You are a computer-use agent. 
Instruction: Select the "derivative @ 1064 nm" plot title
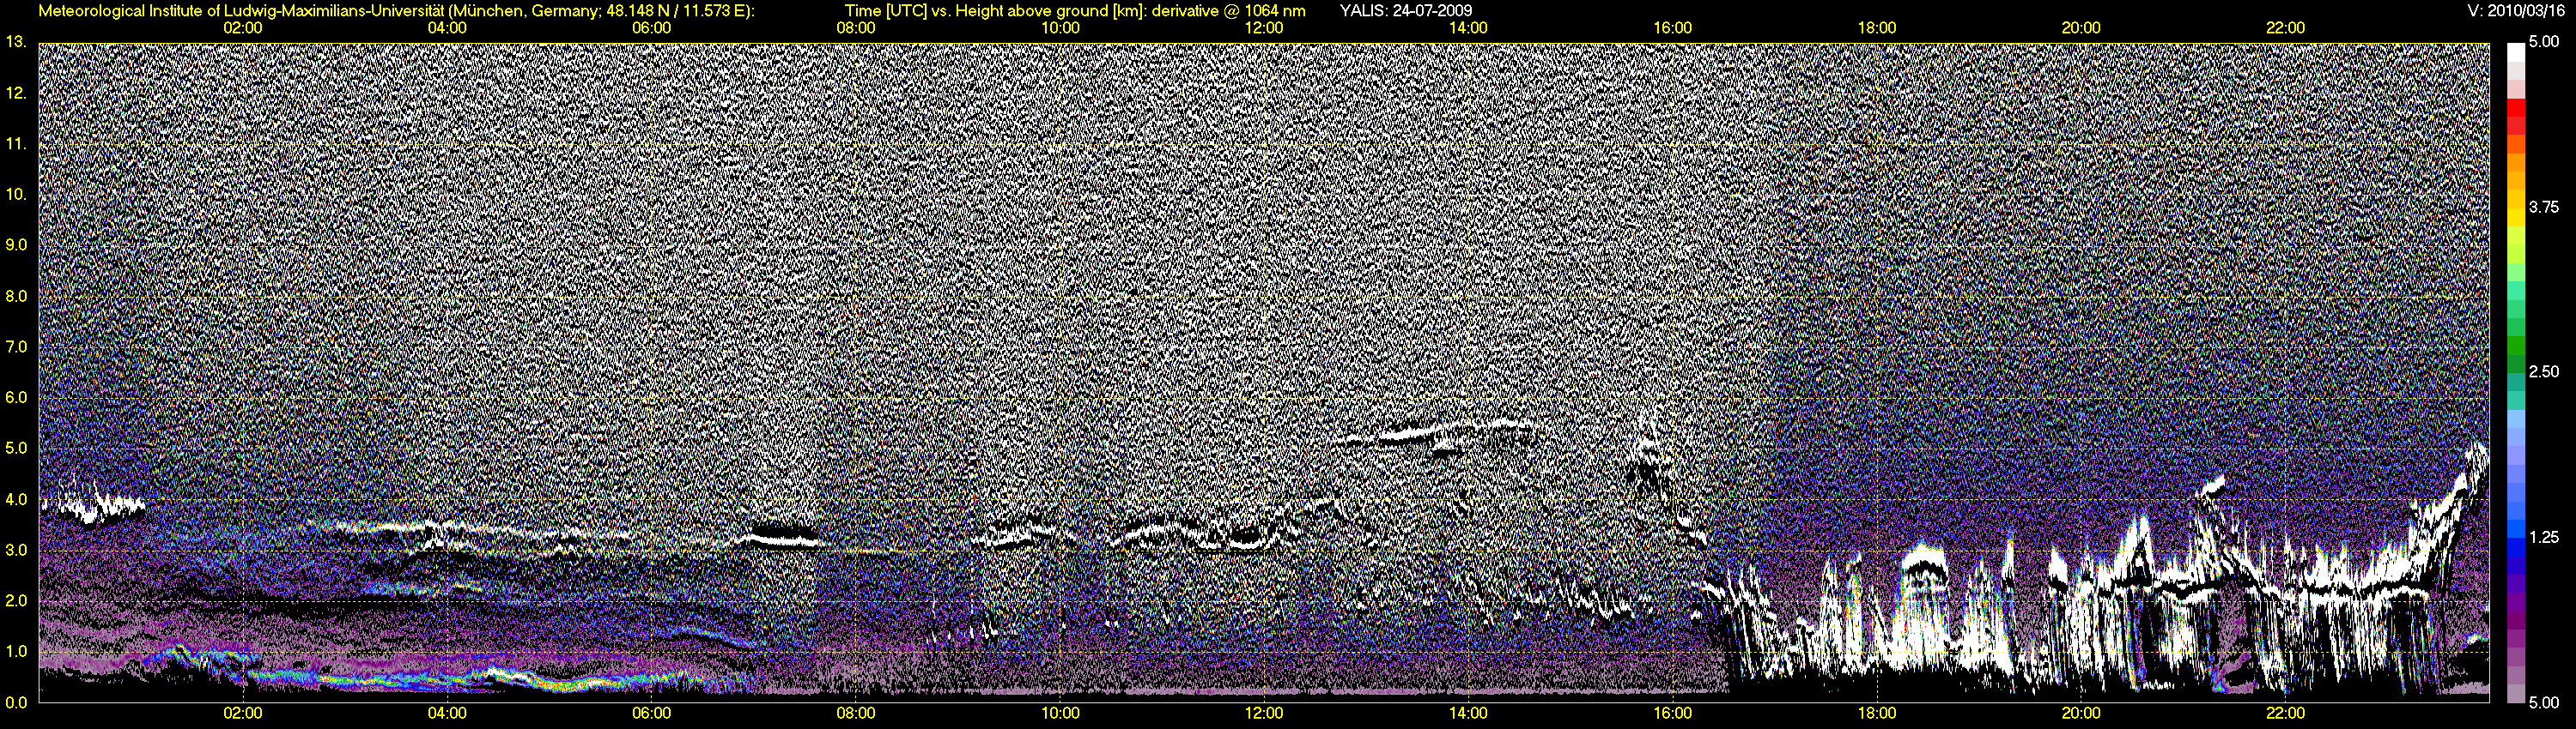click(x=1229, y=11)
